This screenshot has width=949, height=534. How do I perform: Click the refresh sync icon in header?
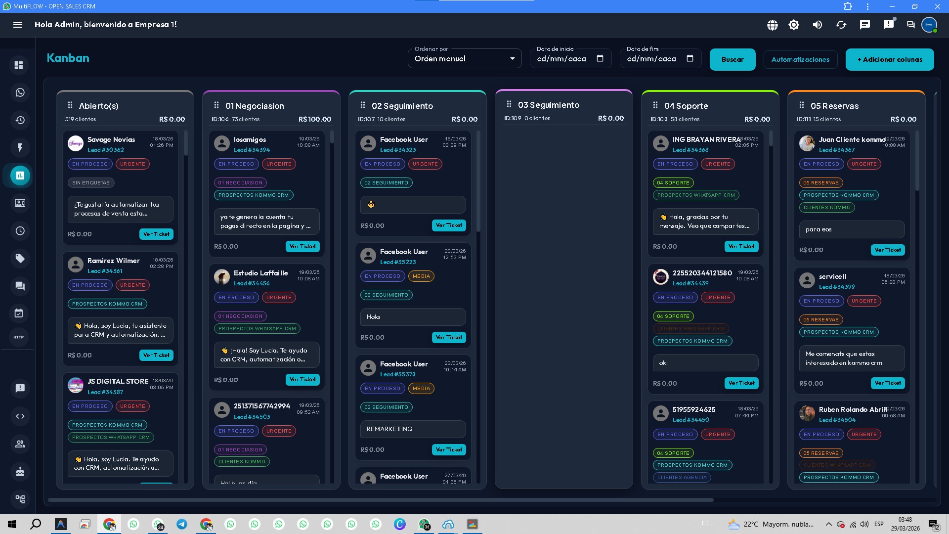click(x=841, y=25)
